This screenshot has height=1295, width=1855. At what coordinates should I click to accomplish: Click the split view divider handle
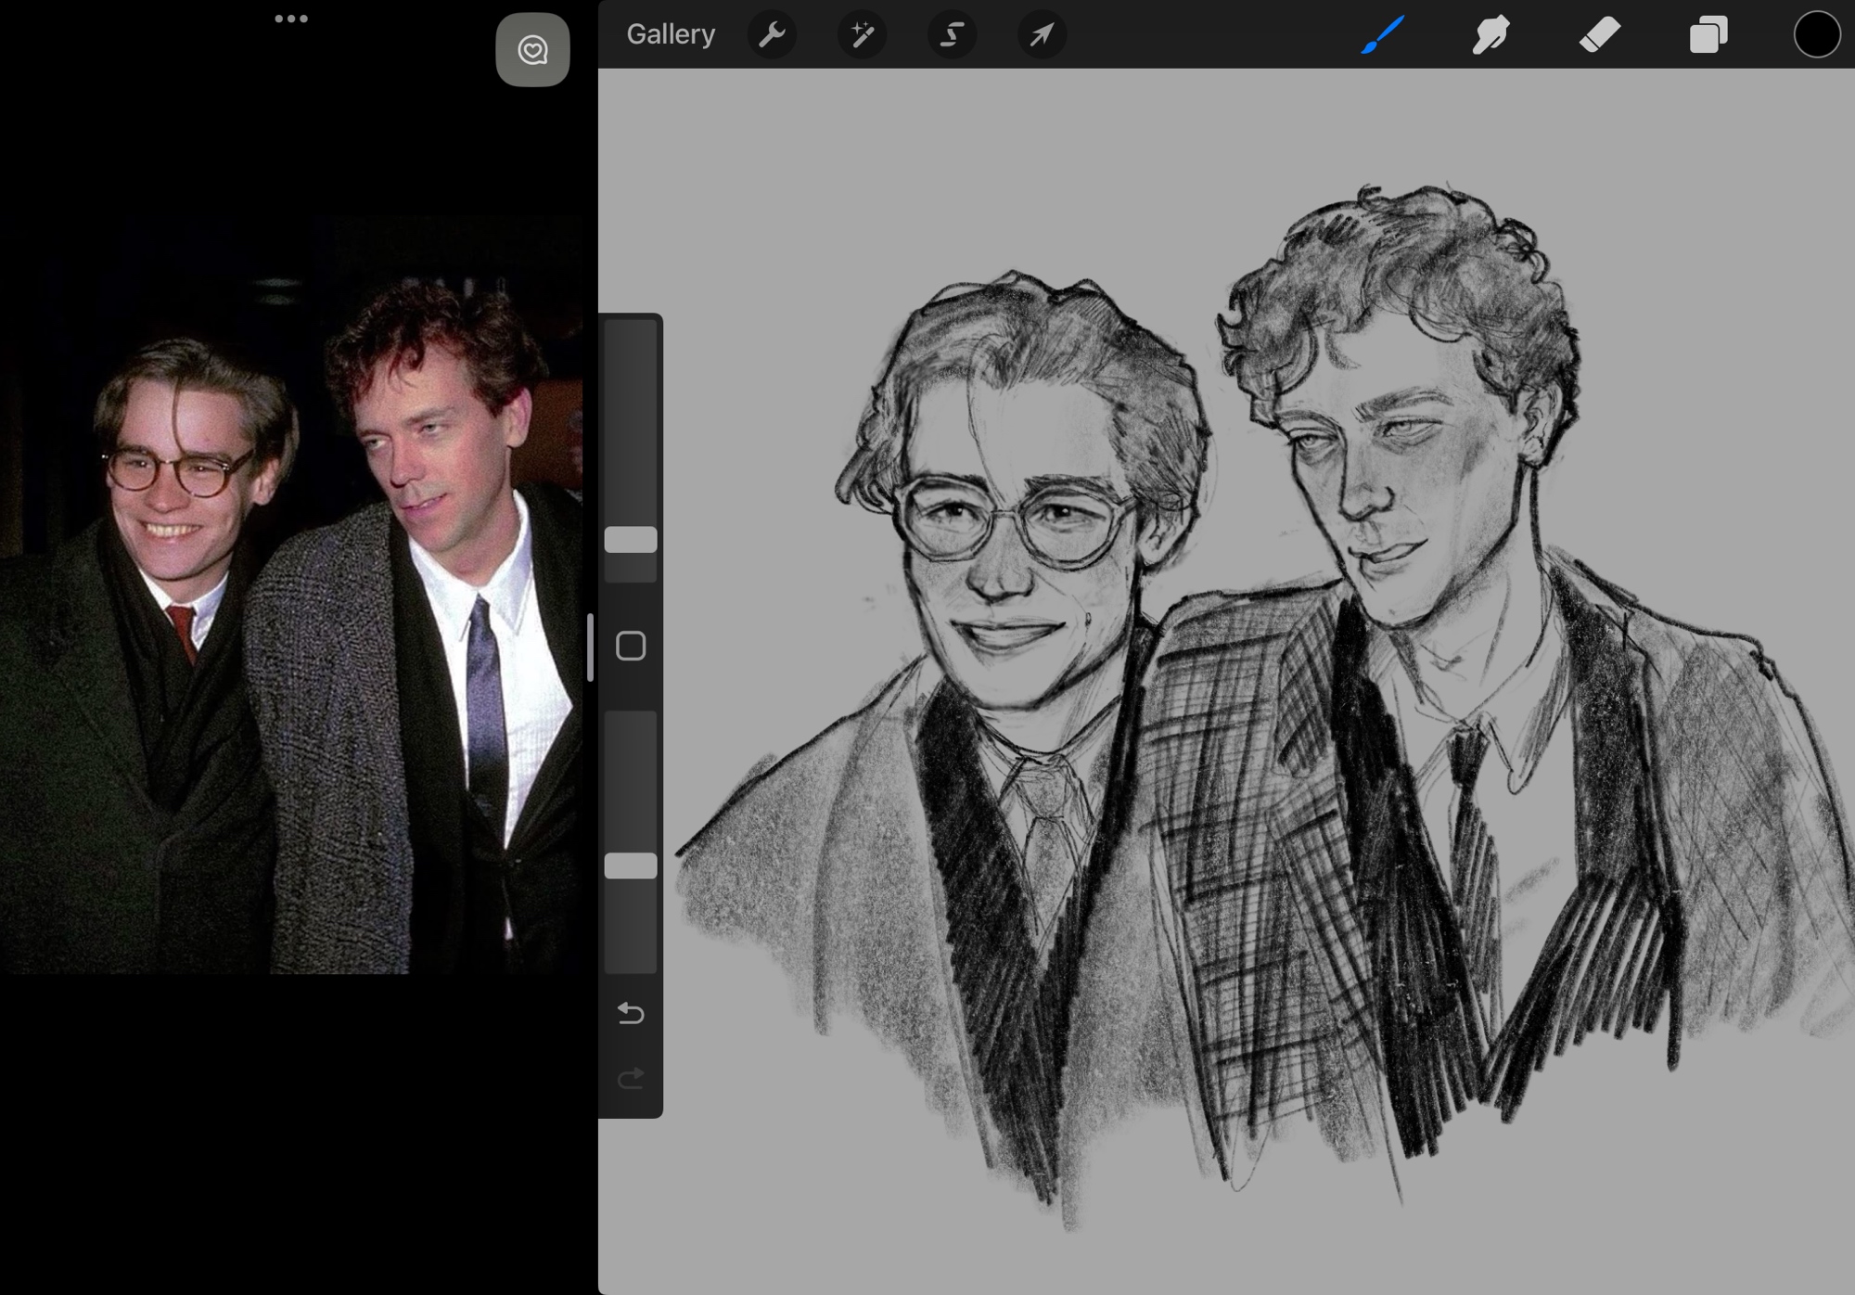point(590,647)
